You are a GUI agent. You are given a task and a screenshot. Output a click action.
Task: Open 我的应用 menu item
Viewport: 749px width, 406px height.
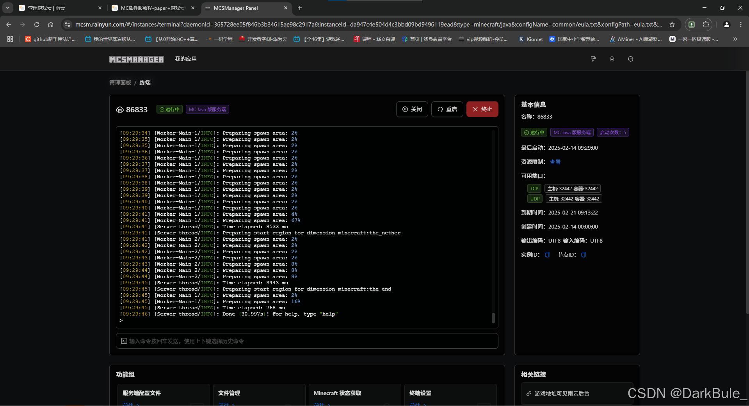coord(186,59)
